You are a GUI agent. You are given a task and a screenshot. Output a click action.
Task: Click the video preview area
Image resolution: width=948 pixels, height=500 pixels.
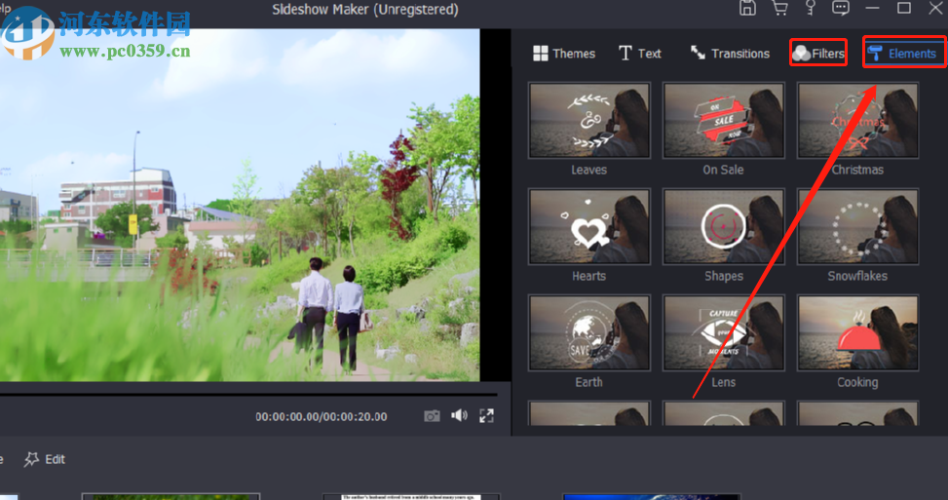pyautogui.click(x=240, y=206)
